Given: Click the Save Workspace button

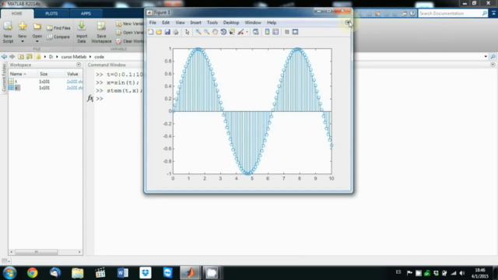Looking at the screenshot, I should pos(101,32).
